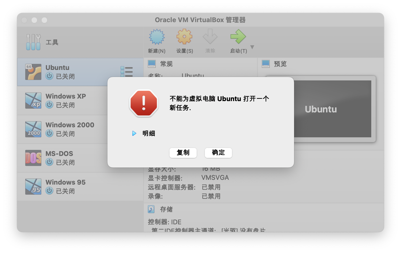Screen dimensions: 401x253
Task: Click the General (常规) section monitor icon
Action: click(152, 64)
